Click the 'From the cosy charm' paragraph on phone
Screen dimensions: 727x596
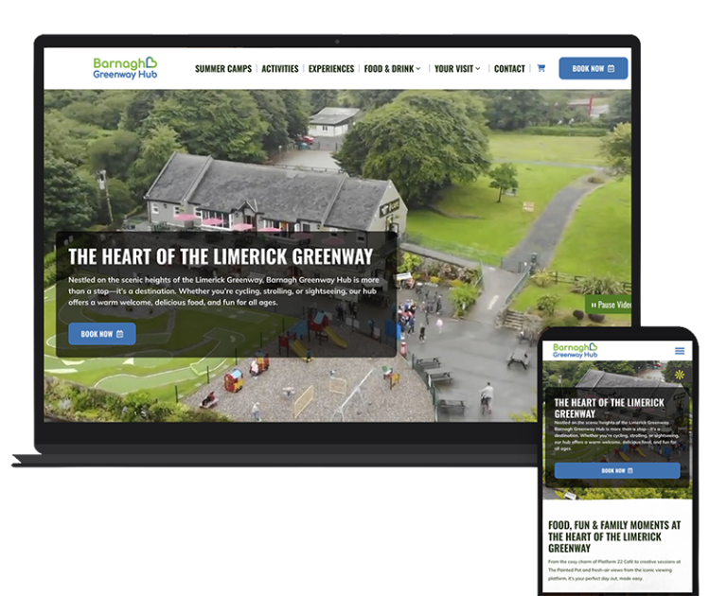(614, 570)
